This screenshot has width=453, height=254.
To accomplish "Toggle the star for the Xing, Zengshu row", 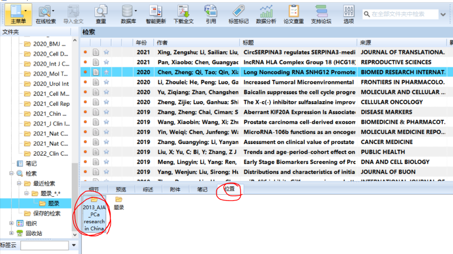I will point(106,52).
